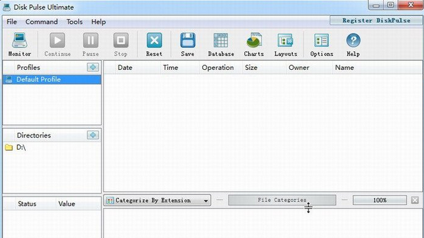Click Register DiskPulse button
The width and height of the screenshot is (424, 238).
click(376, 20)
